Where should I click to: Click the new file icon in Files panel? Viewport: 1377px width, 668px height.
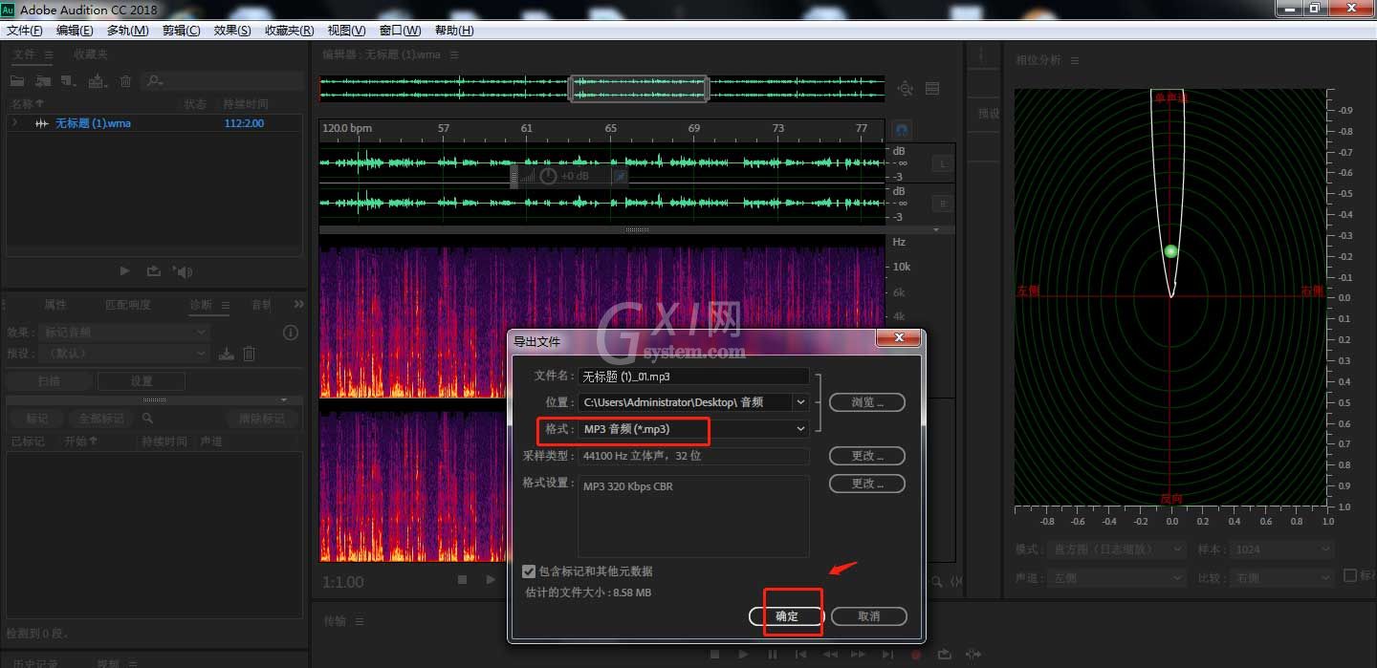pos(68,81)
